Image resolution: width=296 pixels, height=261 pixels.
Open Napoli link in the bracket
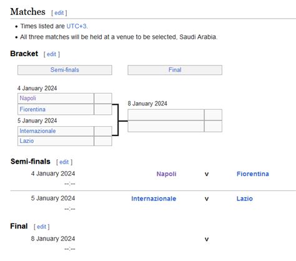pyautogui.click(x=28, y=98)
